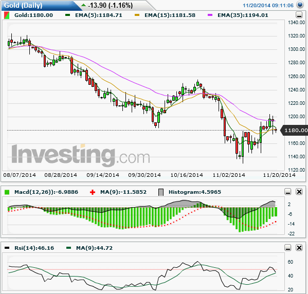This screenshot has height=294, width=308.
Task: Click the 1180.00 current price label
Action: 295,130
